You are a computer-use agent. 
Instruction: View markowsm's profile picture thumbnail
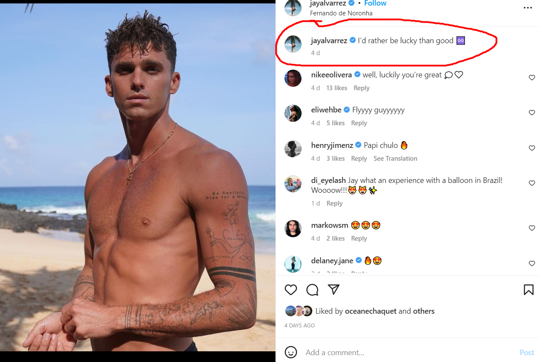(x=293, y=229)
